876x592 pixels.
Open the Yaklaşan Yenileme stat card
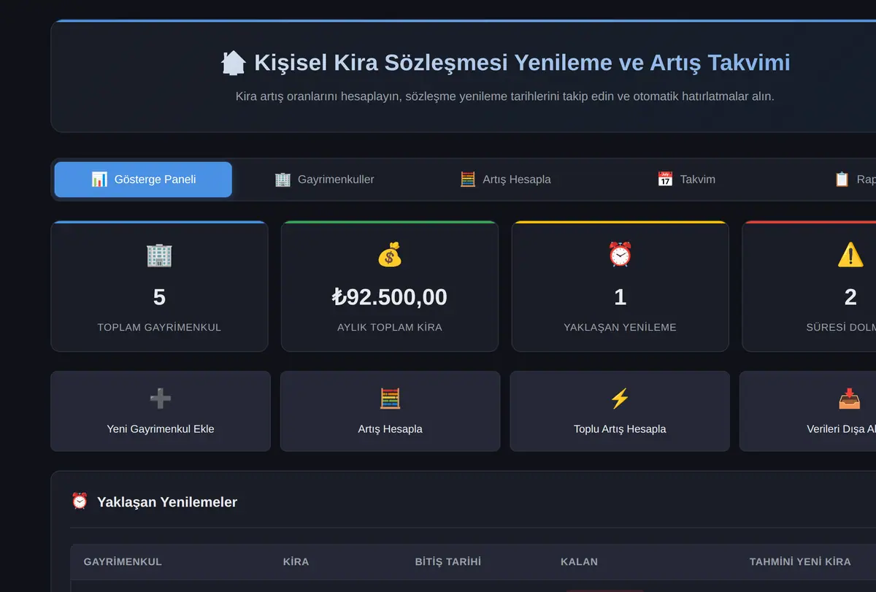tap(620, 286)
